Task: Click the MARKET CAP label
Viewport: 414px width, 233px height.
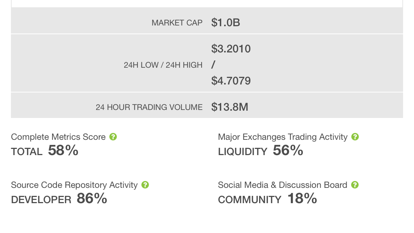Action: click(x=177, y=23)
